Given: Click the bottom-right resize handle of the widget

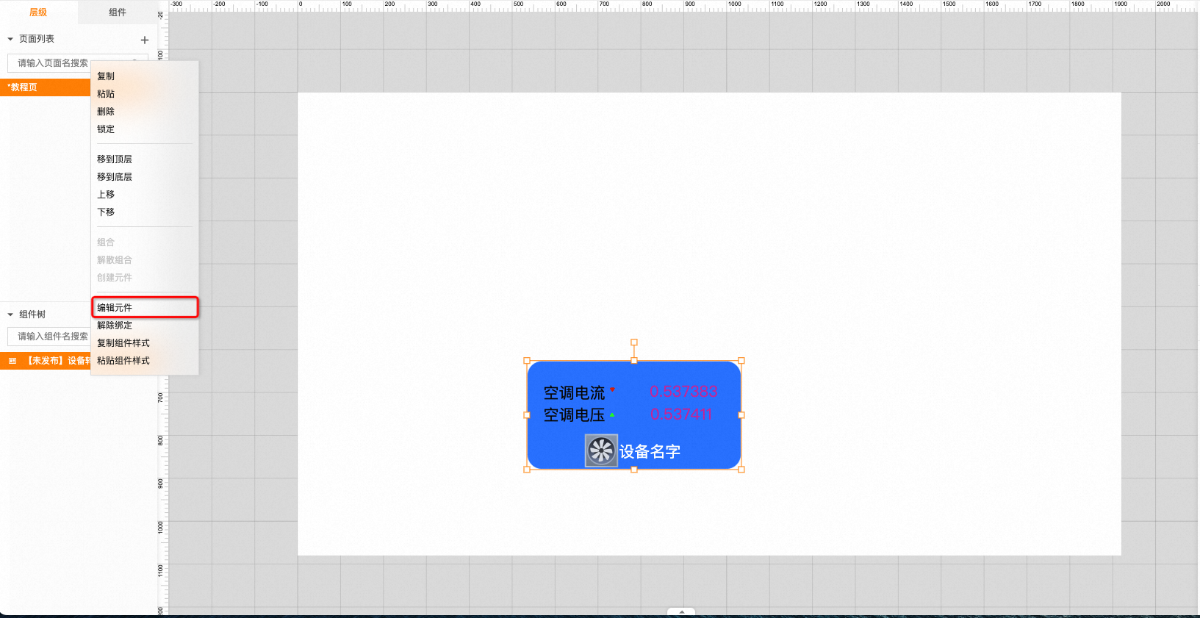Looking at the screenshot, I should point(741,470).
